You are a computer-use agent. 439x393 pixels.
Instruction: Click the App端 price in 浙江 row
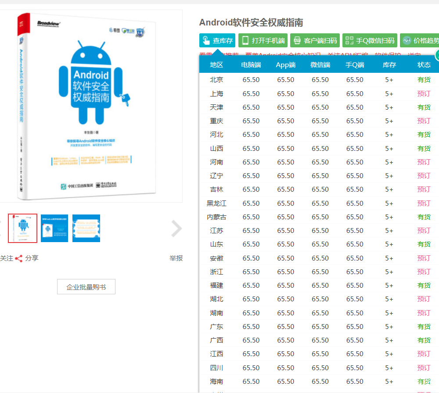click(286, 272)
